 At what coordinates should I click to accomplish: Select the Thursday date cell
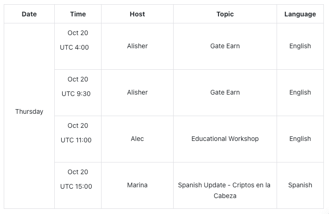(29, 111)
